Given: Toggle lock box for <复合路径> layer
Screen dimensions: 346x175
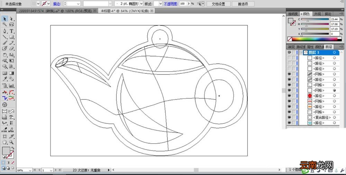Looking at the screenshot, I should [x=294, y=117].
